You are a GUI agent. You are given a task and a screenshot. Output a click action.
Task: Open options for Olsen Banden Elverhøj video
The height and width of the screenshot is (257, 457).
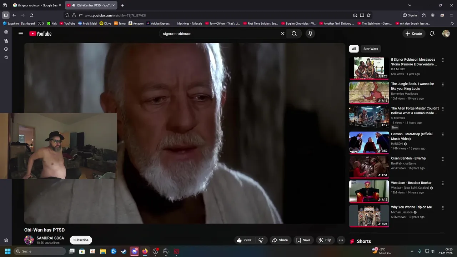[x=443, y=159]
